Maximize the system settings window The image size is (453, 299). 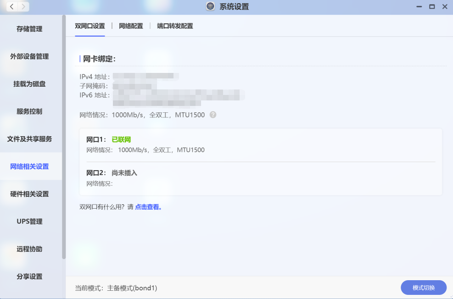432,6
